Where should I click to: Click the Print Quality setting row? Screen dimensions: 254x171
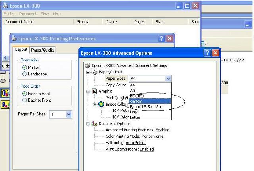(117, 98)
